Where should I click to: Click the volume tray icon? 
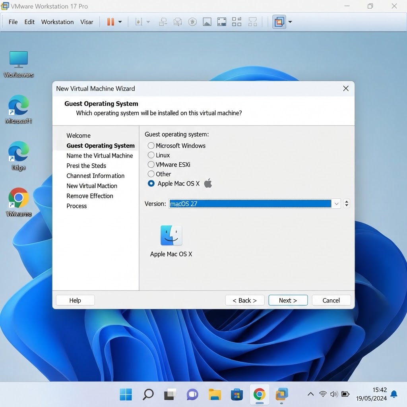pos(334,394)
